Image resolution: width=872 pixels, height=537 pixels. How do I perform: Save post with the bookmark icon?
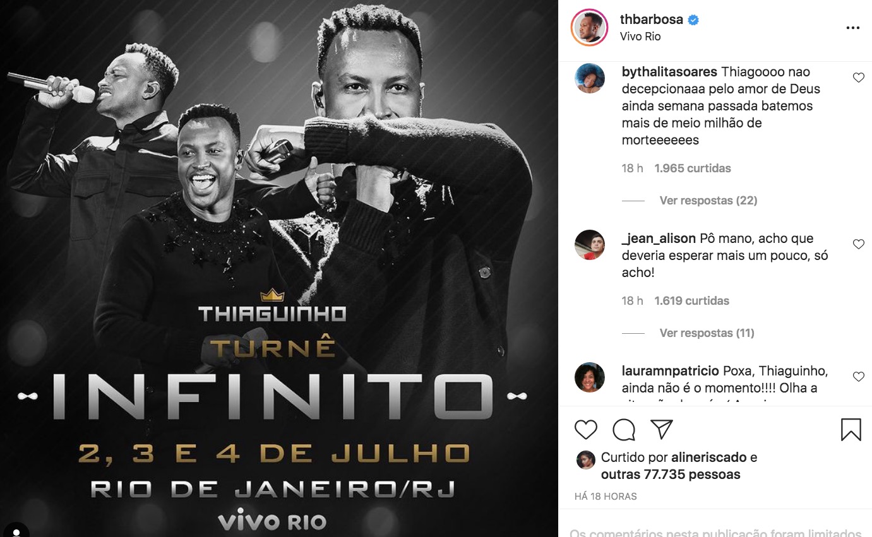(x=851, y=430)
